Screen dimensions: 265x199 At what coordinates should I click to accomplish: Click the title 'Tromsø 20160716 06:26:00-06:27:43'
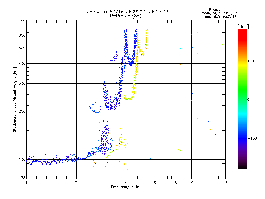point(126,12)
